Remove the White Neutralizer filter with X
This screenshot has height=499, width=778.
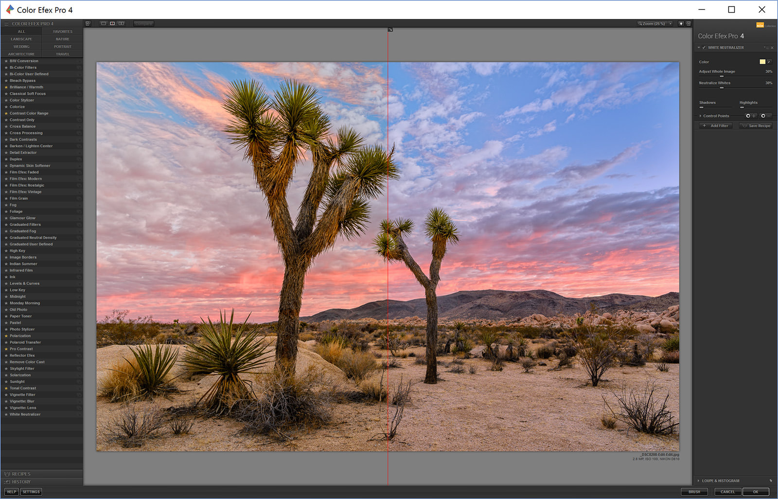point(772,48)
